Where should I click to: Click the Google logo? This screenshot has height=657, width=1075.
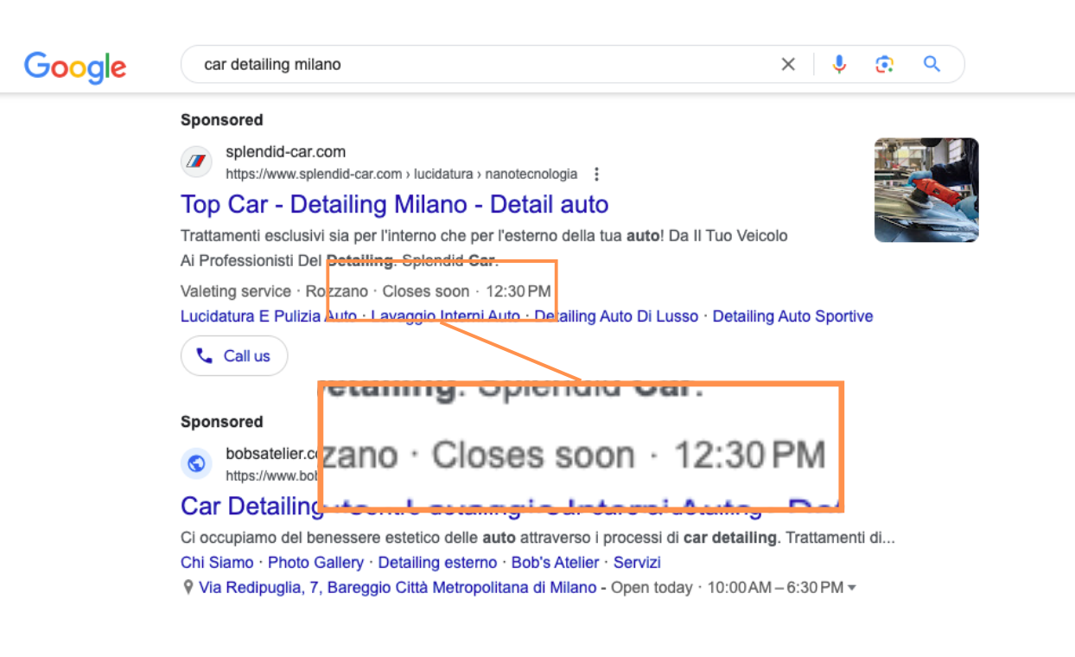point(75,67)
